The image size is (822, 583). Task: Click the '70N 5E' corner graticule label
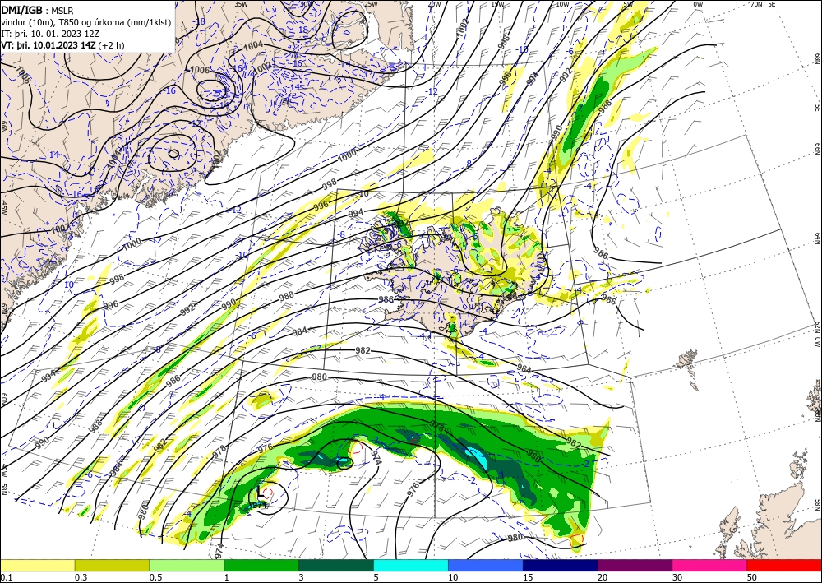(x=763, y=4)
